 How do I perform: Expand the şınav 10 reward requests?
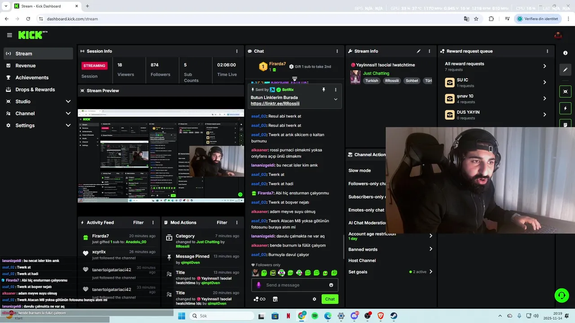click(x=495, y=98)
